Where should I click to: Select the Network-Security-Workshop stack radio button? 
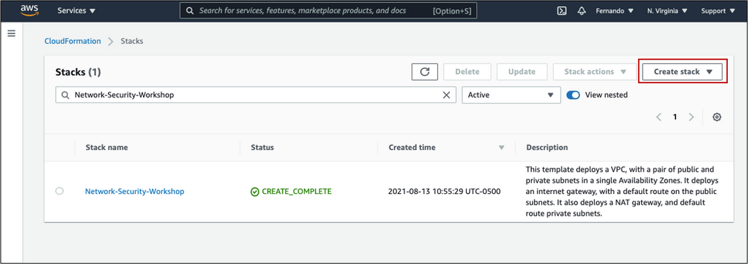60,191
